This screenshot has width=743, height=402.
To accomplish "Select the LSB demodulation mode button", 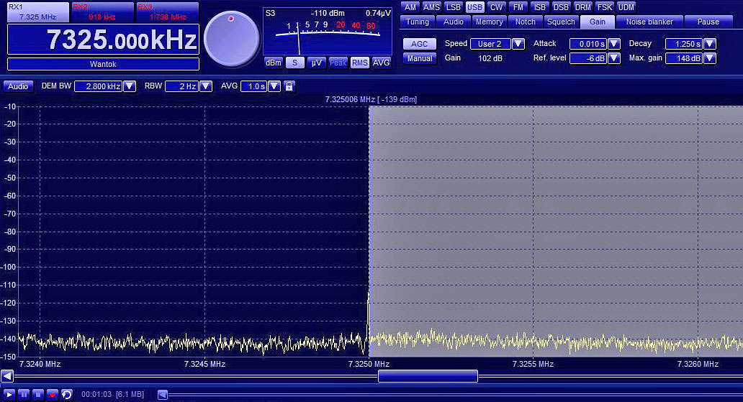I will (453, 7).
